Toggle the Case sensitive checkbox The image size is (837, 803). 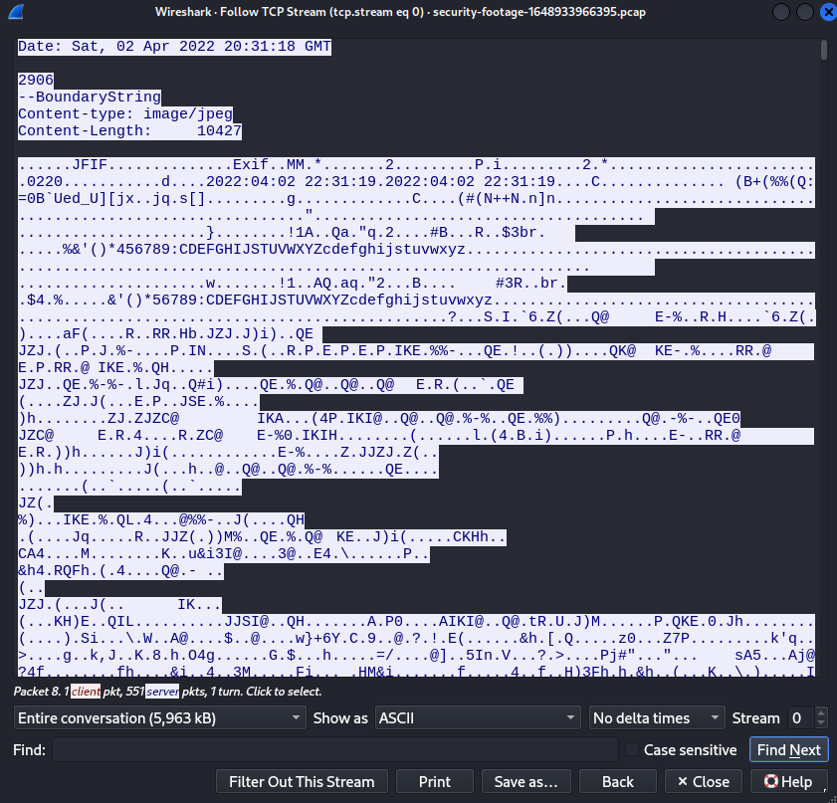[x=632, y=749]
